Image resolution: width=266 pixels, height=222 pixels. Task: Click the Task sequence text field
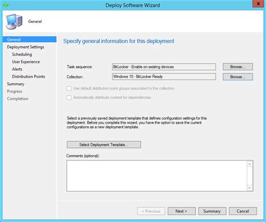pyautogui.click(x=164, y=67)
